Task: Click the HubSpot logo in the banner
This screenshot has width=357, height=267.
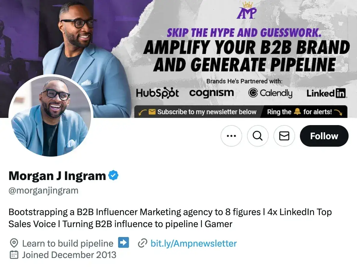Action: point(157,93)
